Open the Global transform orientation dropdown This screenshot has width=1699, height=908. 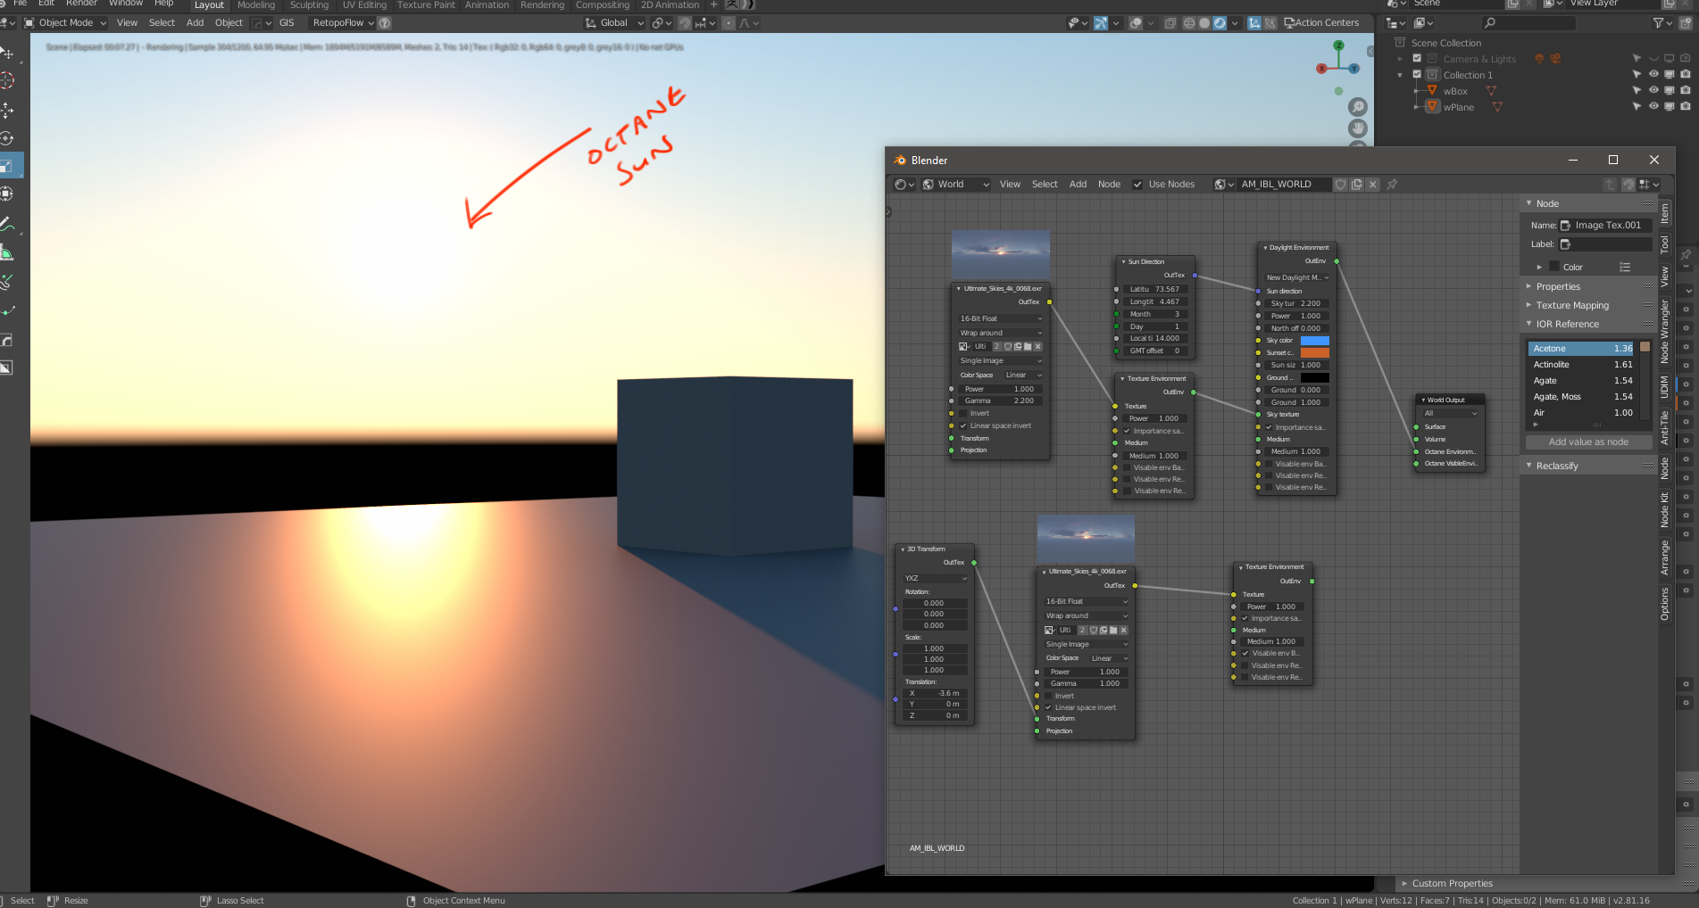pos(612,23)
